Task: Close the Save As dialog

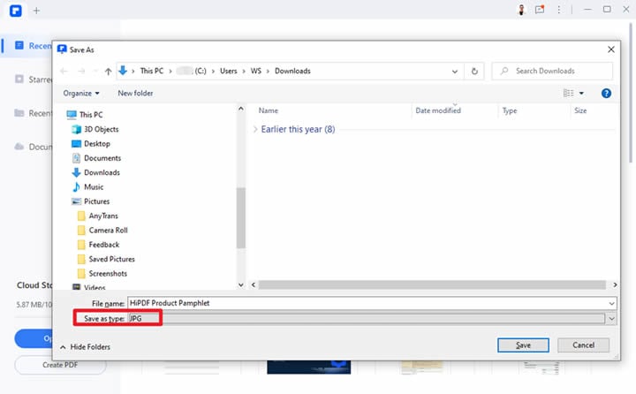Action: click(x=611, y=49)
